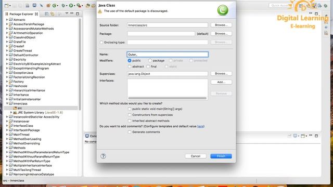Check the Generate comments checkbox
The width and height of the screenshot is (333, 187).
coord(130,132)
